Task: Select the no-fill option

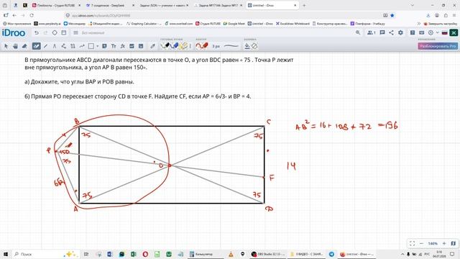Action: click(254, 46)
